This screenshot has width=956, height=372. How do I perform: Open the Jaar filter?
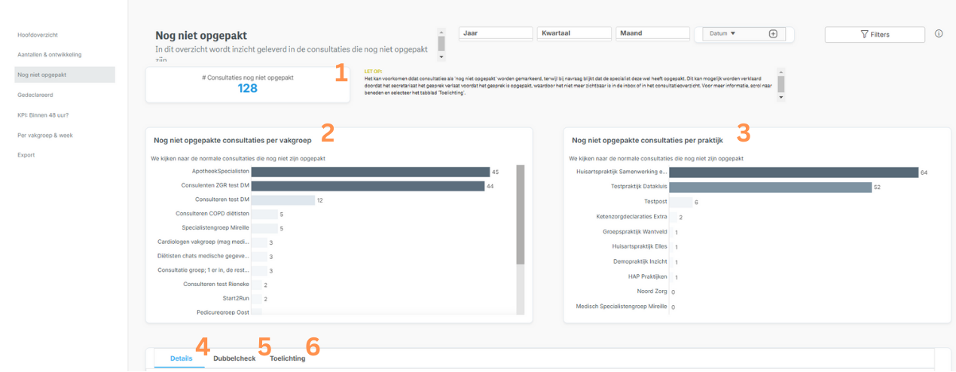point(496,33)
